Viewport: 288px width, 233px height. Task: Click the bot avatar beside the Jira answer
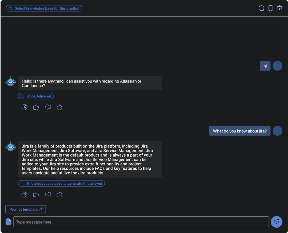tap(11, 146)
